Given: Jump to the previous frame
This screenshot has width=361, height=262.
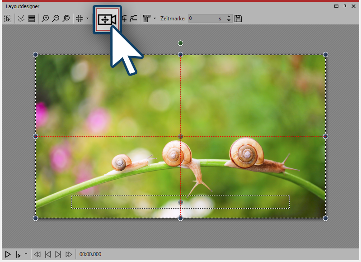Looking at the screenshot, I should (x=48, y=254).
